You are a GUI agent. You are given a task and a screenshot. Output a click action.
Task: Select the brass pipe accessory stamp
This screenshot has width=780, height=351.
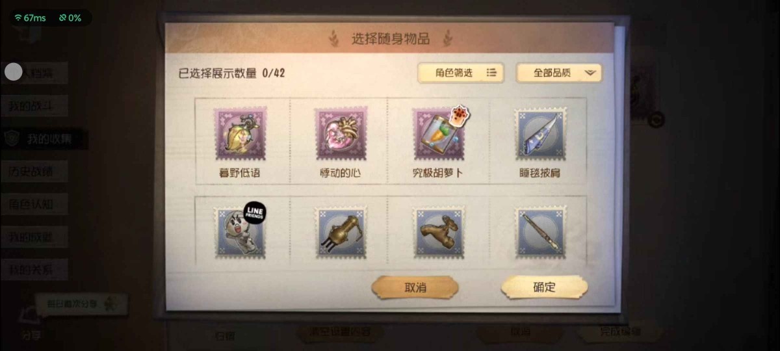439,232
